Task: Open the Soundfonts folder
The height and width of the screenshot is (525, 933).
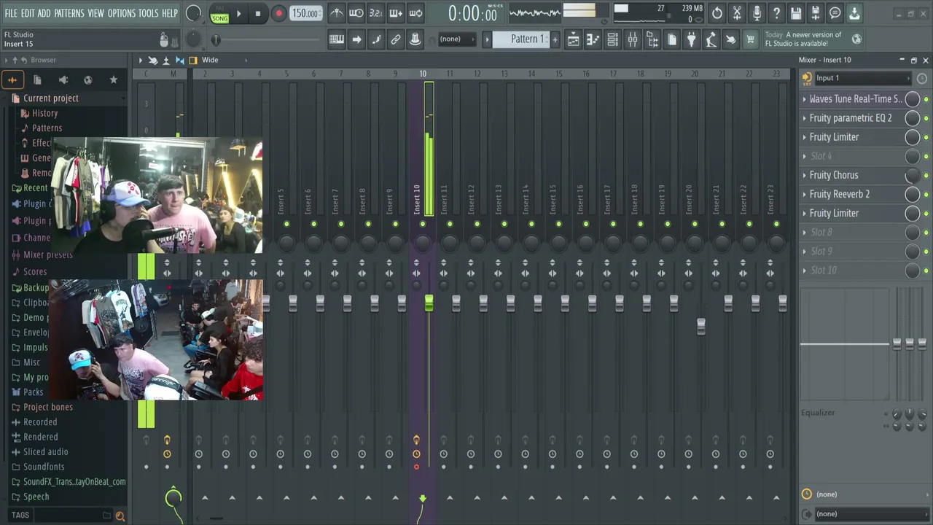Action: click(x=44, y=467)
